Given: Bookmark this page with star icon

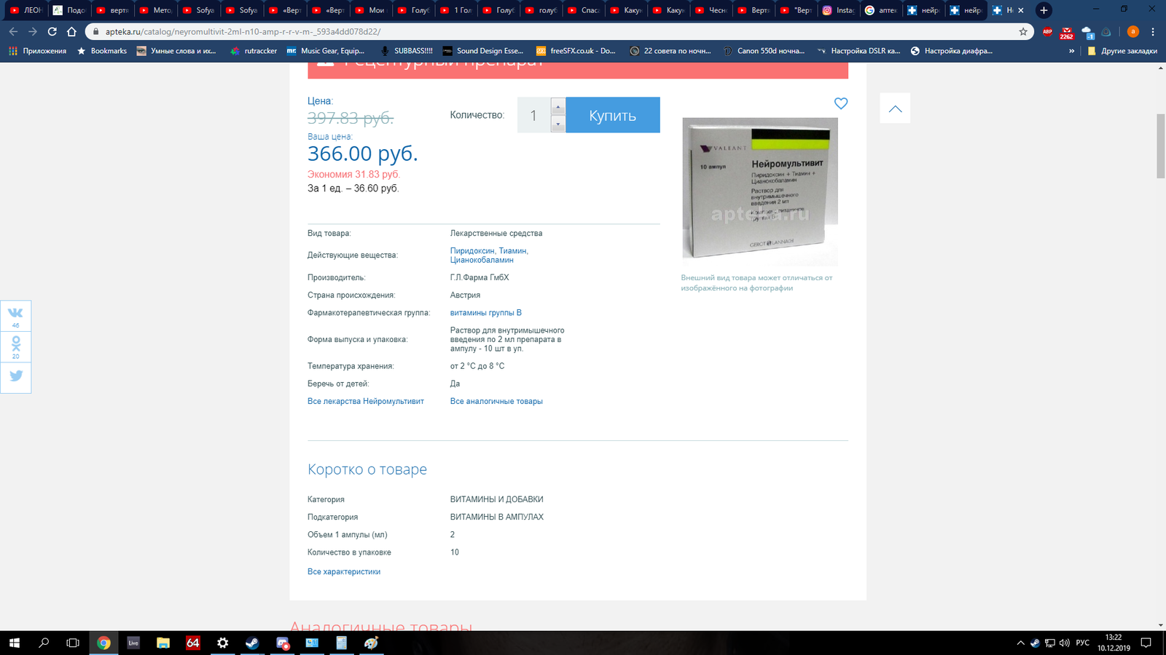Looking at the screenshot, I should tap(1023, 31).
